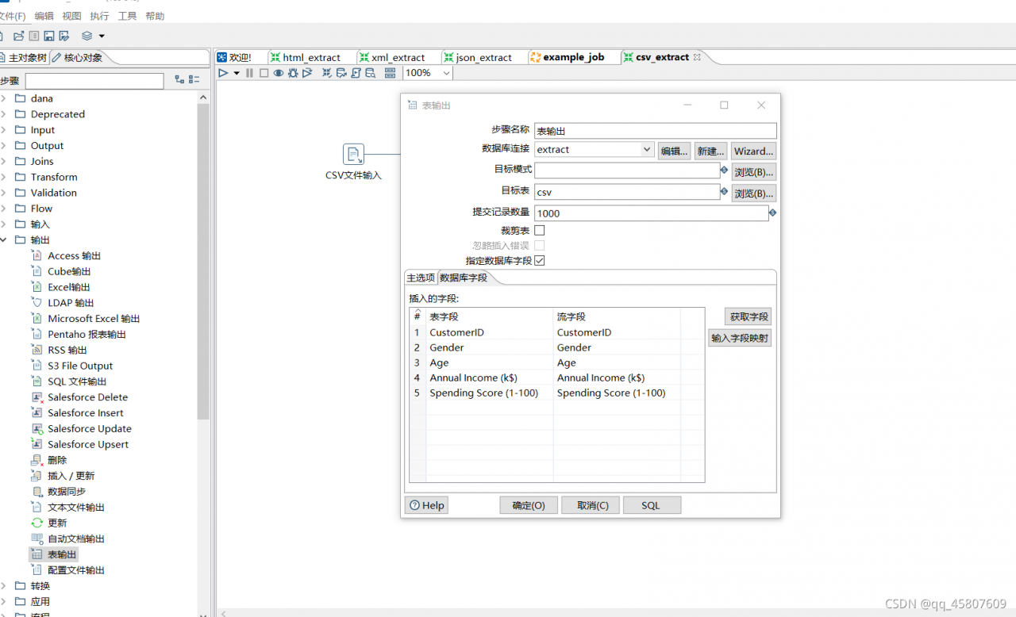Tick the 裁剪表 checkbox
The width and height of the screenshot is (1016, 617).
(540, 230)
